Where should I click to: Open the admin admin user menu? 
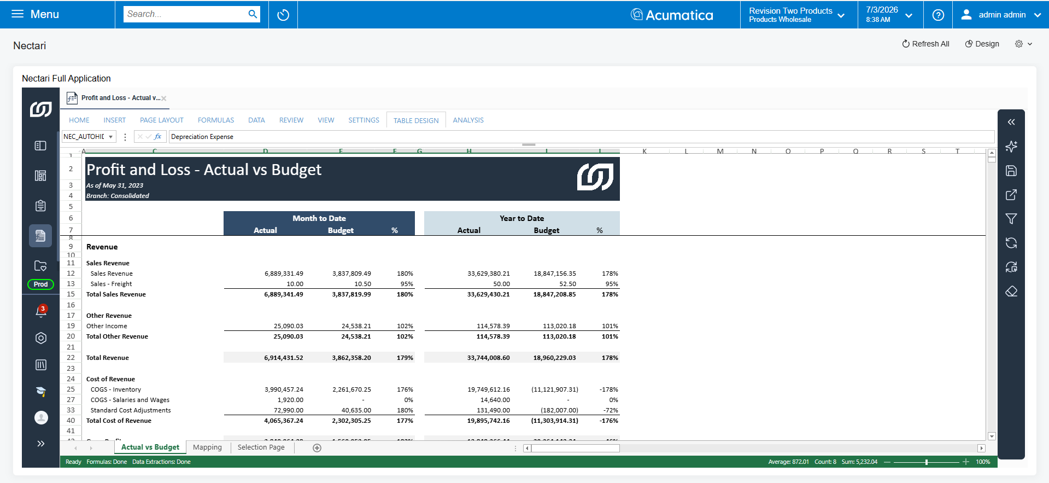point(1001,15)
